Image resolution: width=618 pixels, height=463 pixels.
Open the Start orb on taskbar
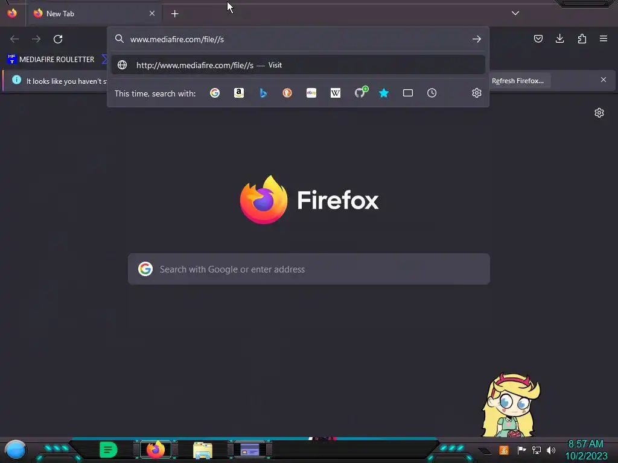15,450
